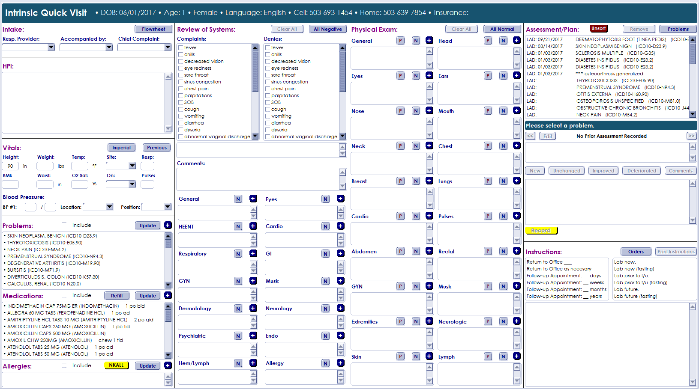Go to next prior assessment with >> arrow
This screenshot has width=699, height=389.
pos(691,136)
